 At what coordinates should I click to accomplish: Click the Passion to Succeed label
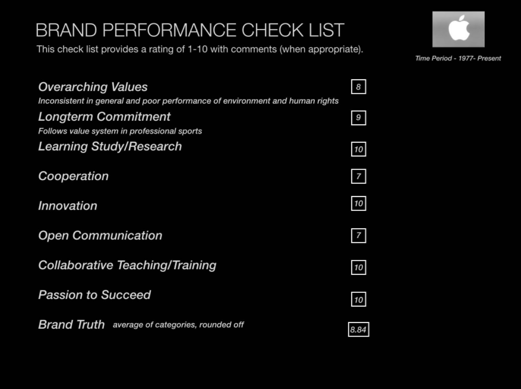pyautogui.click(x=94, y=295)
